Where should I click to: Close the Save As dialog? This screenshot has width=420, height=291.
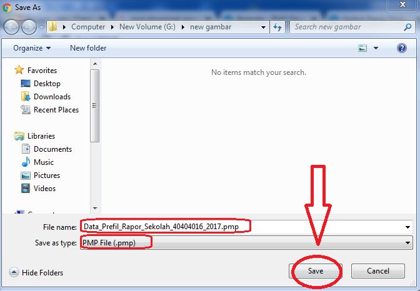tap(402, 4)
